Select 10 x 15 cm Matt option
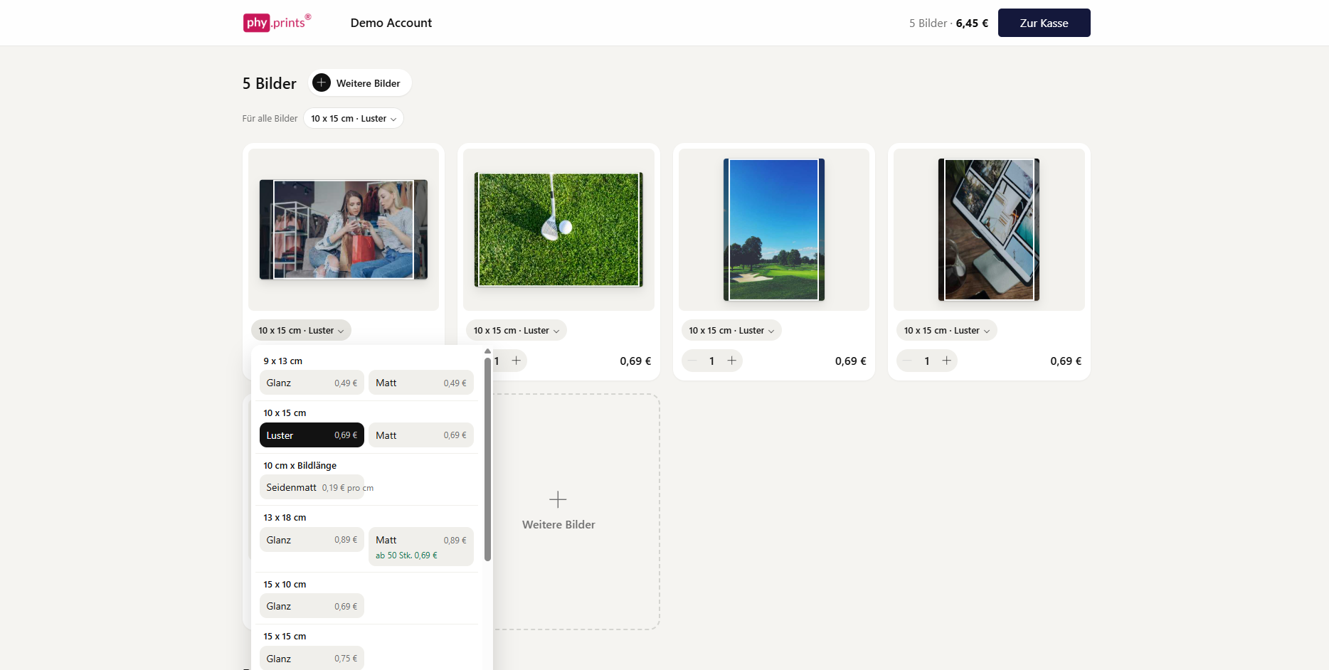Image resolution: width=1329 pixels, height=670 pixels. point(421,435)
